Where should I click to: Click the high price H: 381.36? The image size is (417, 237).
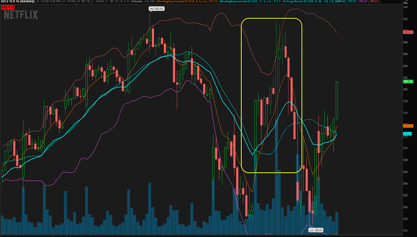[x=83, y=2]
